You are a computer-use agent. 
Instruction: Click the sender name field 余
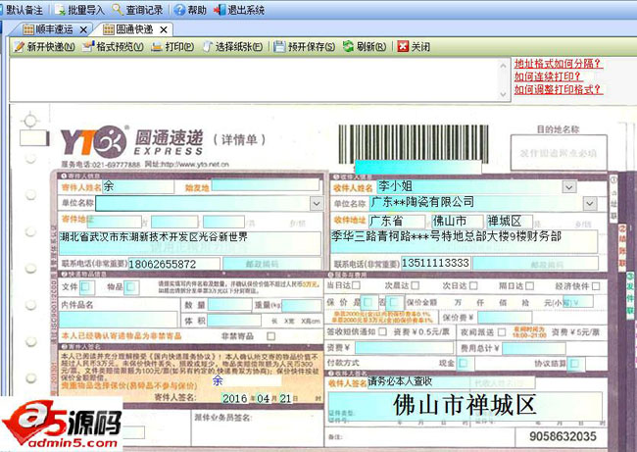(138, 186)
